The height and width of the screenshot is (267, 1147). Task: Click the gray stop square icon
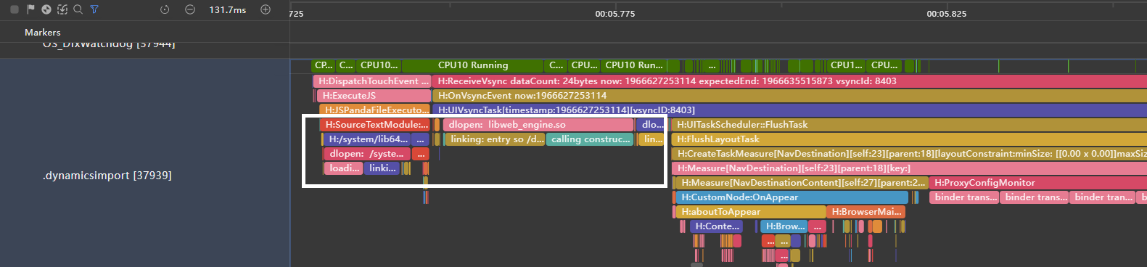coord(15,9)
